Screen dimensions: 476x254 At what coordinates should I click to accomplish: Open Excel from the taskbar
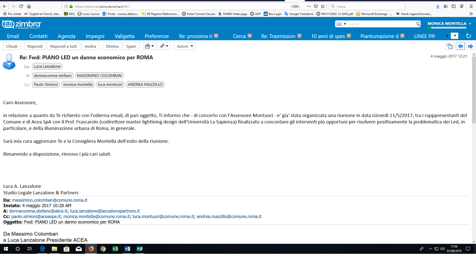pos(115,249)
